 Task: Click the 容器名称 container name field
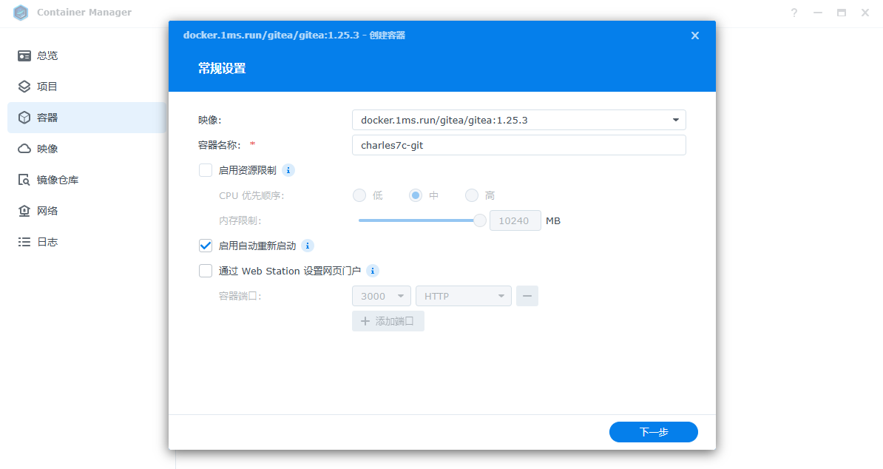pos(518,145)
